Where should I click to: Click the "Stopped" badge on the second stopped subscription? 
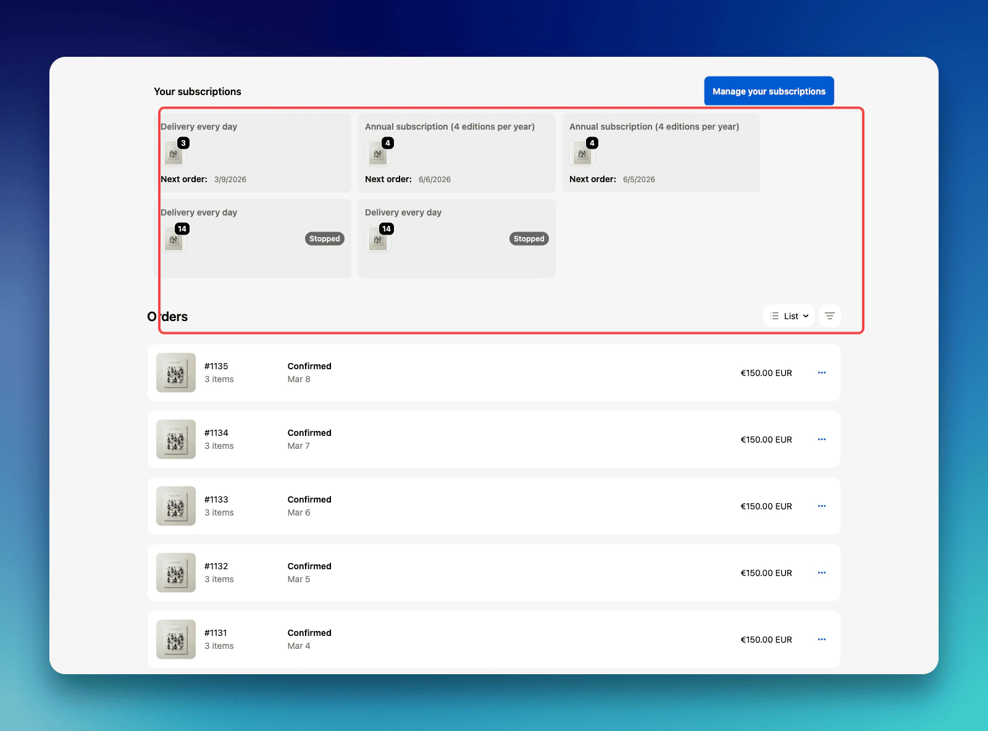tap(529, 238)
